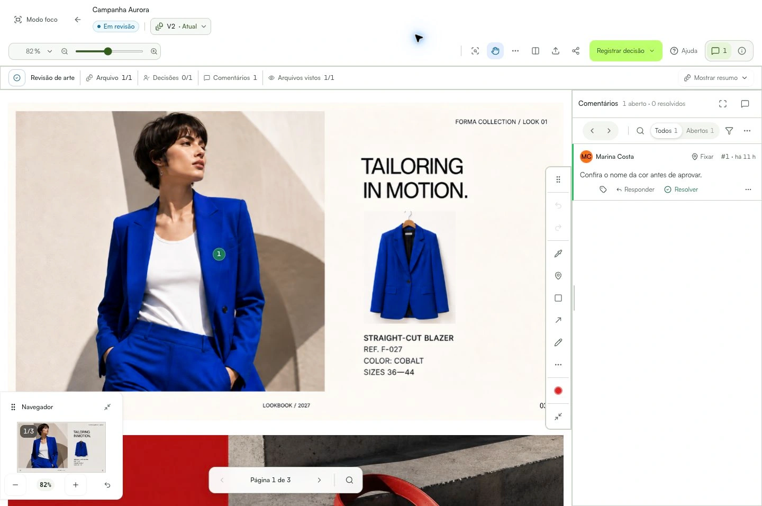This screenshot has width=762, height=506.
Task: Switch to the Abertos comments tab
Action: 700,131
